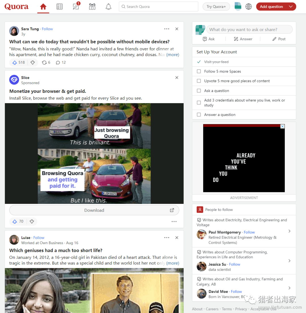Dismiss Luise's post with X
The image size is (306, 313).
pyautogui.click(x=177, y=238)
